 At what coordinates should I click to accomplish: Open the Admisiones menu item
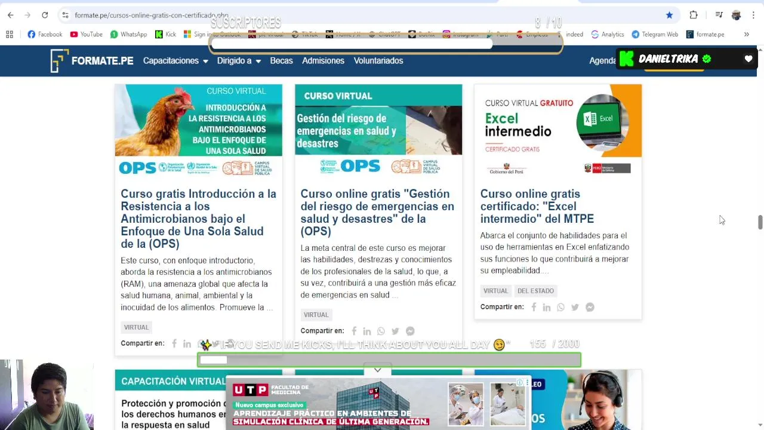pyautogui.click(x=323, y=60)
